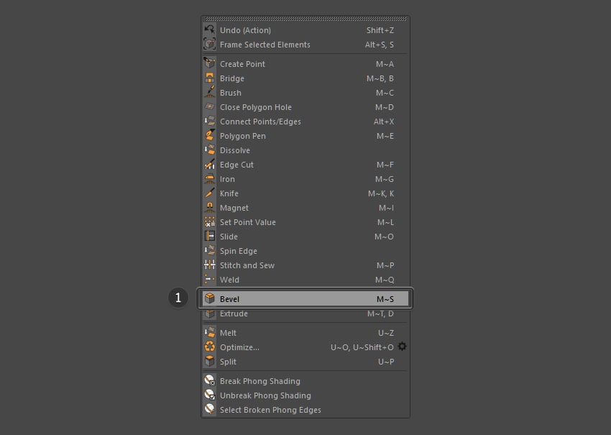611x435 pixels.
Task: Run the Dissolve command
Action: click(x=235, y=150)
